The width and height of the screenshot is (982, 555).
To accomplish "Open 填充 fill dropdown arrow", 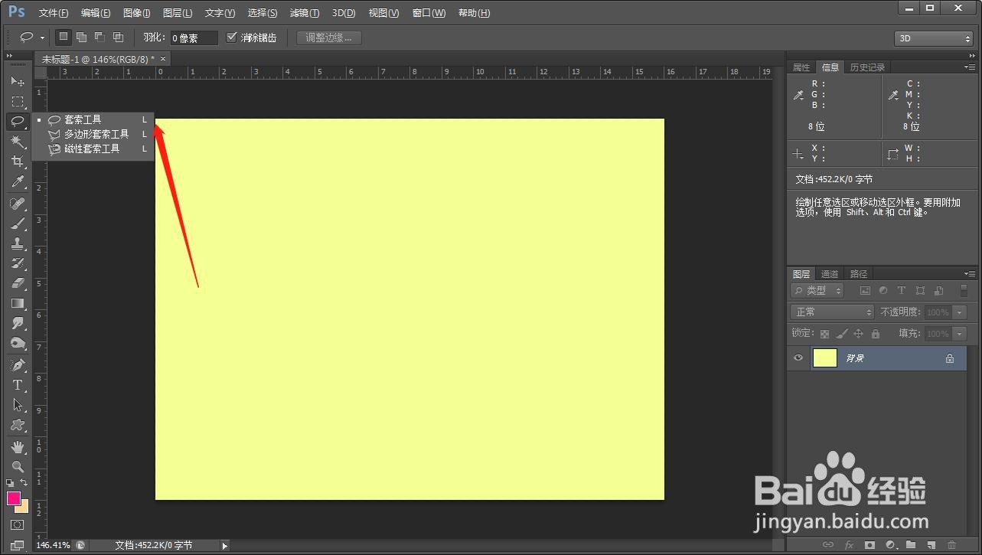I will click(960, 334).
